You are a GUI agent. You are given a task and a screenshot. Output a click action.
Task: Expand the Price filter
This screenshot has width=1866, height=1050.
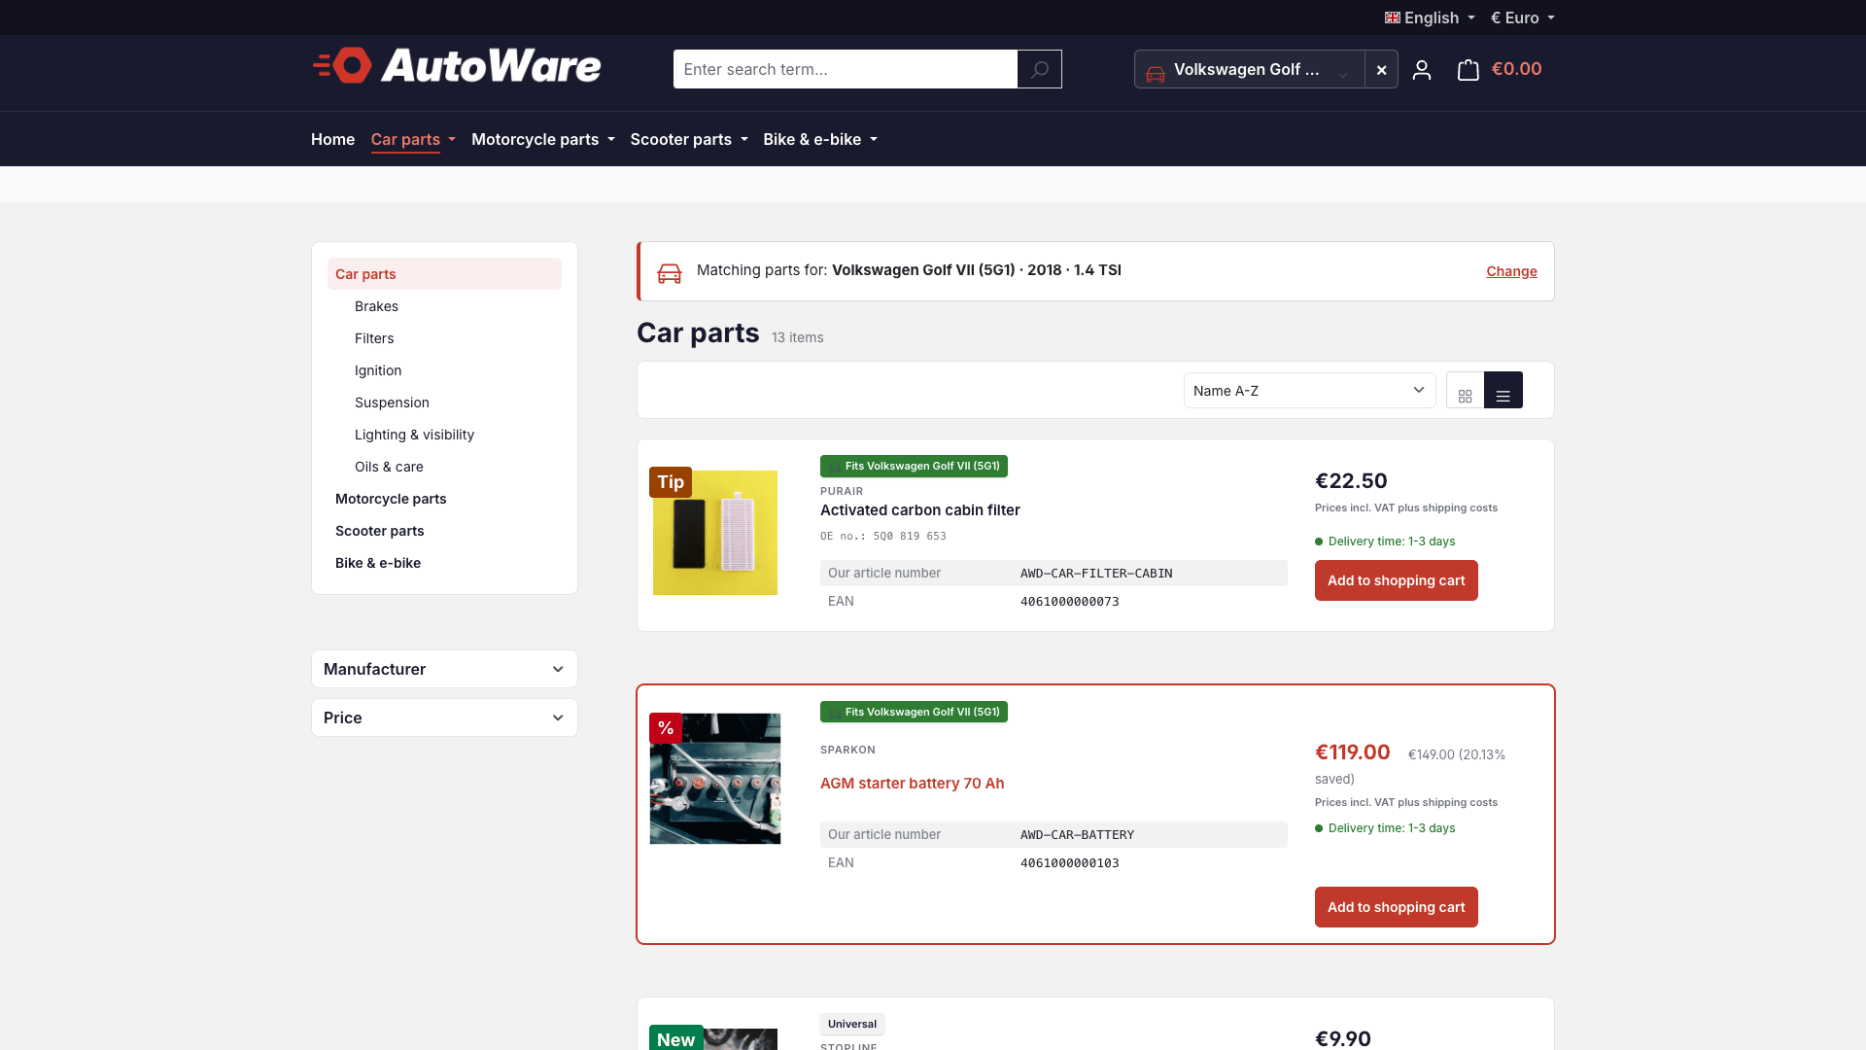coord(444,717)
